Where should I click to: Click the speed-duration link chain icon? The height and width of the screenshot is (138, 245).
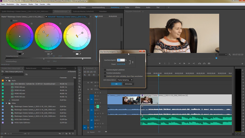[133, 62]
